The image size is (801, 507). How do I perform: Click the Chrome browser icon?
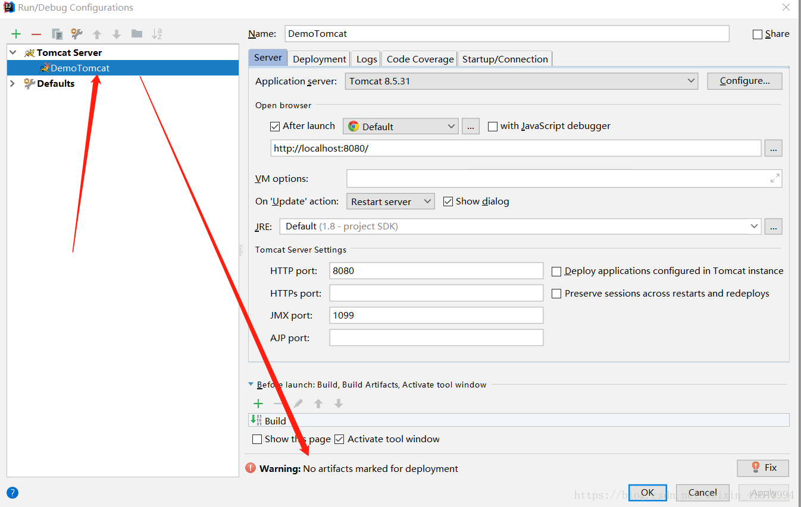tap(353, 127)
